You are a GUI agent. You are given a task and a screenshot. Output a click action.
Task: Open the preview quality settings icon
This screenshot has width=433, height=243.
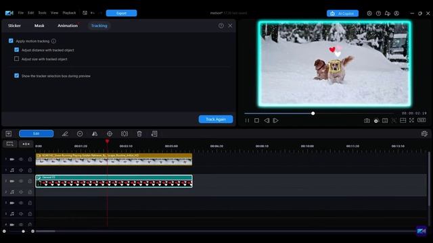coord(385,121)
